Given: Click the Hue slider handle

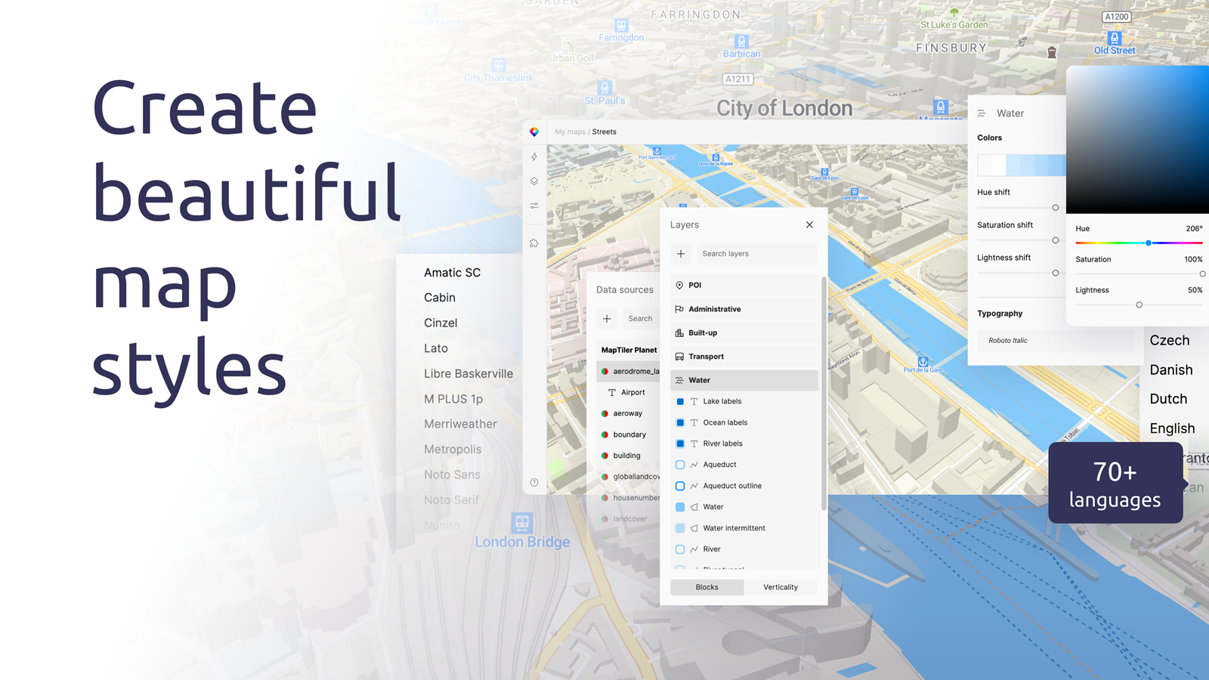Looking at the screenshot, I should pos(1149,243).
